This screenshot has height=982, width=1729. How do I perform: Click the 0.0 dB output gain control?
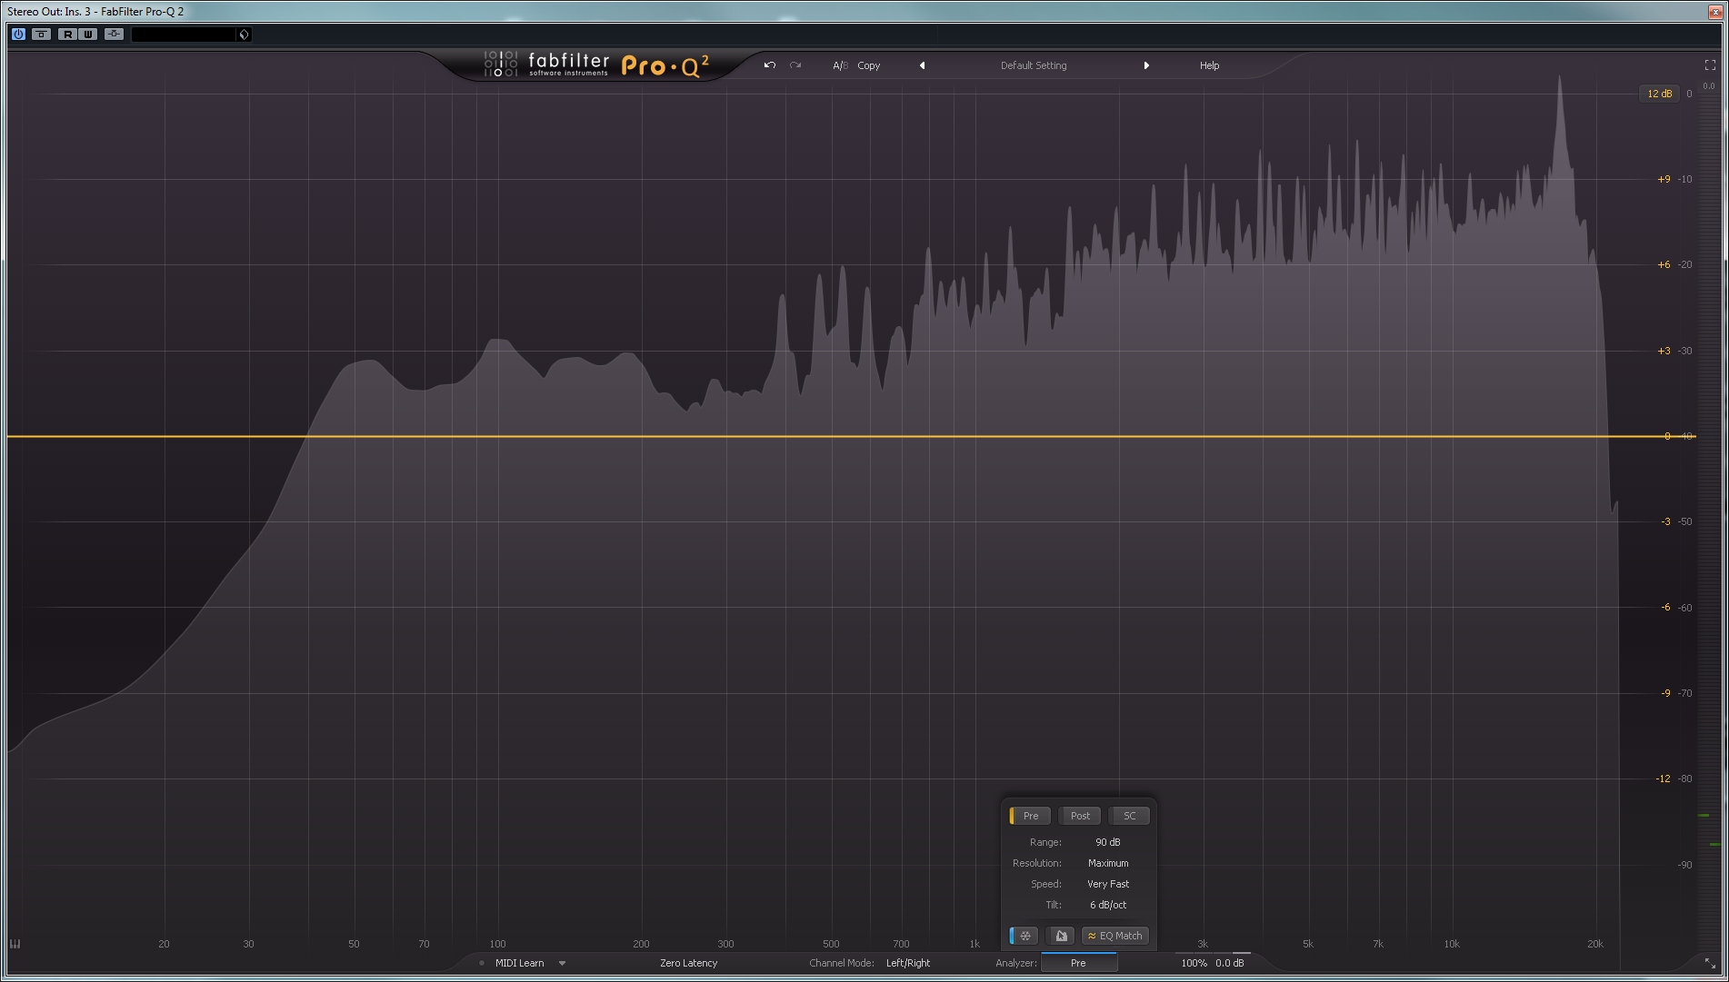(x=1230, y=963)
